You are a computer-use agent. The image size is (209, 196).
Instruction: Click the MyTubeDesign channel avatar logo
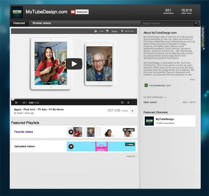pyautogui.click(x=17, y=12)
